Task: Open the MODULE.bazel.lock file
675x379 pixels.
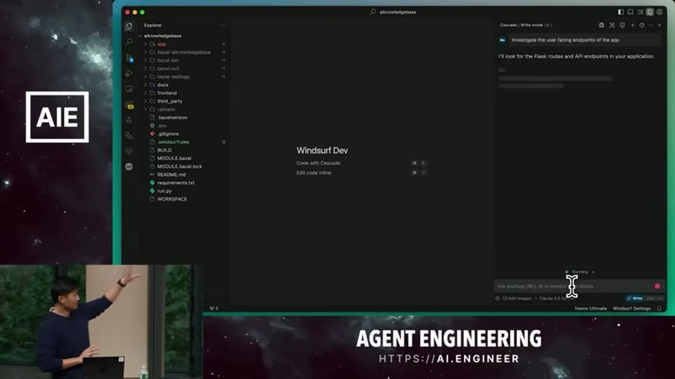Action: pyautogui.click(x=179, y=166)
